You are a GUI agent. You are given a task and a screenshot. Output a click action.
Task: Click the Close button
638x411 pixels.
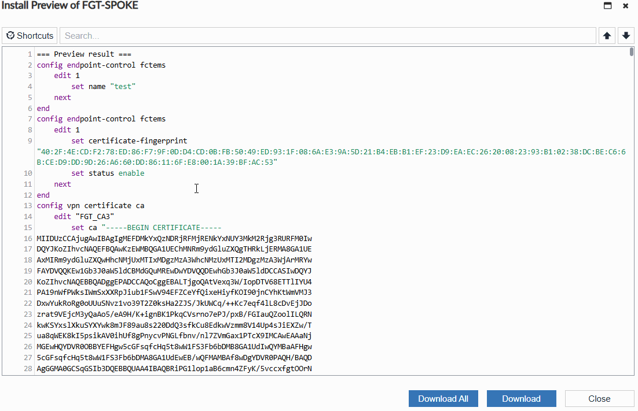click(x=599, y=399)
